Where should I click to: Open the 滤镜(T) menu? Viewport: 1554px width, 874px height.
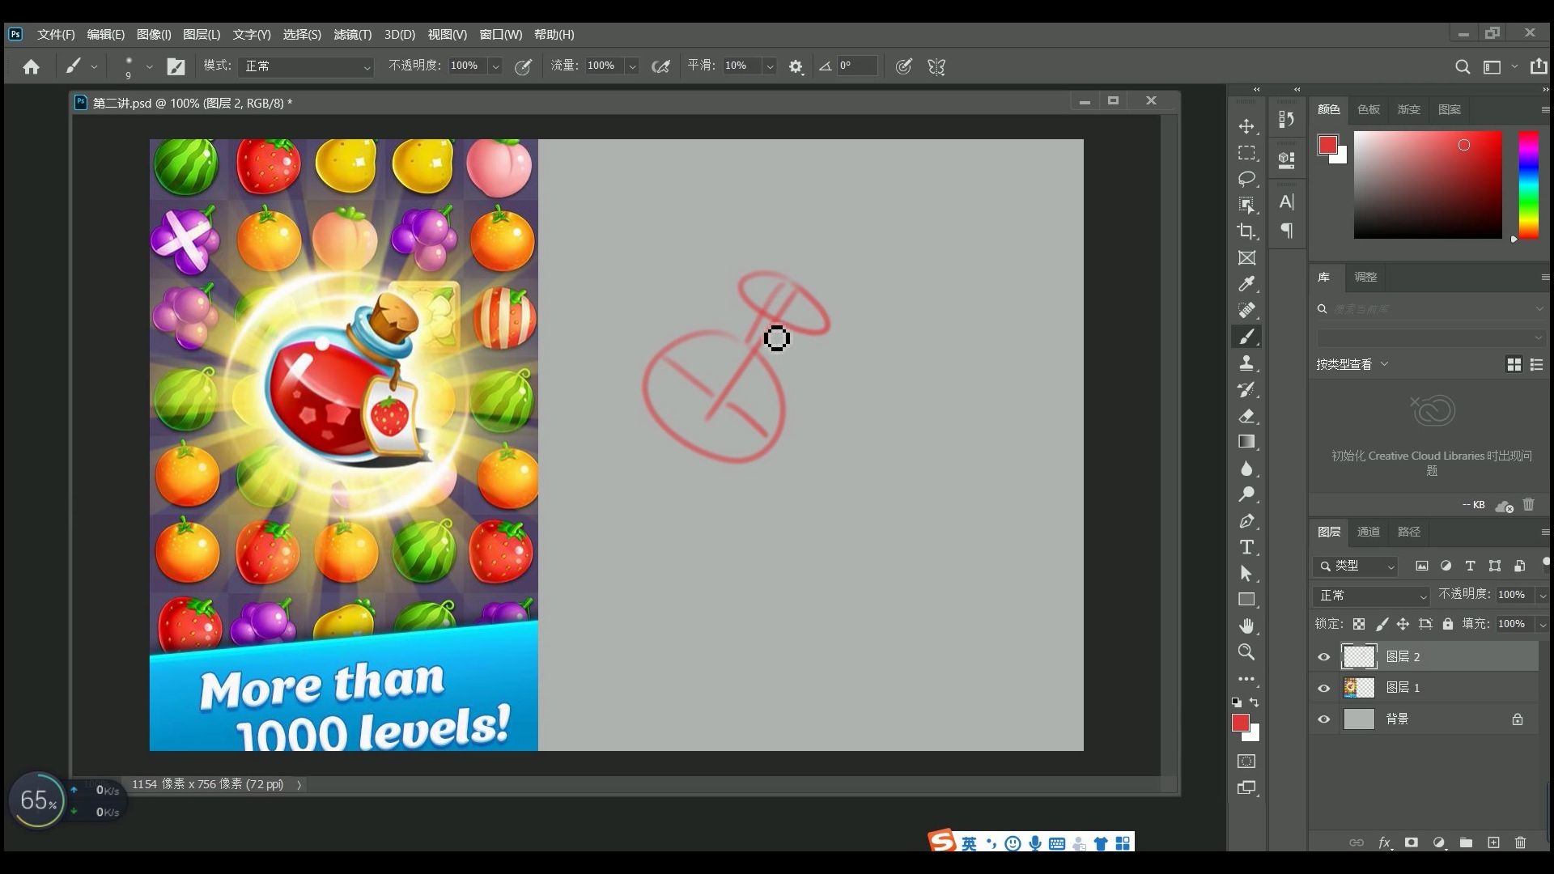[352, 34]
